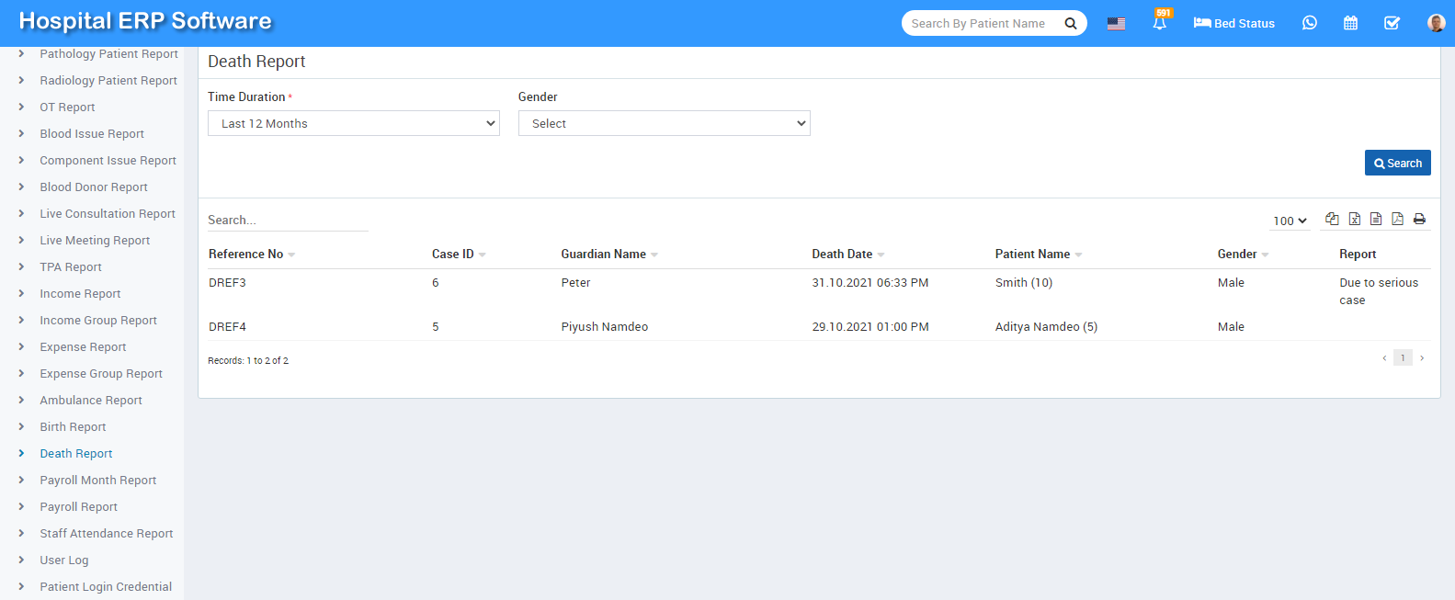Click the WhatsApp icon in header
Screen dimensions: 1455x600
[1310, 23]
